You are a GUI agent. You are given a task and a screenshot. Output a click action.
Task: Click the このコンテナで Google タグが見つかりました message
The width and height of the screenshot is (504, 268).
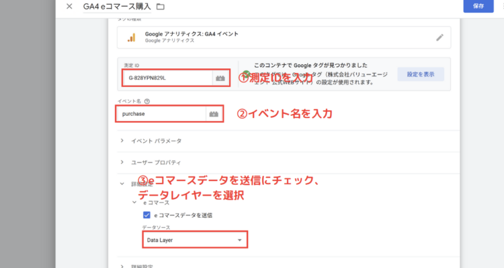pos(310,66)
